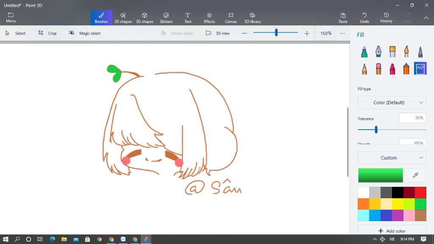Collapse the ribbon with the top chevron
The height and width of the screenshot is (244, 434).
click(426, 18)
